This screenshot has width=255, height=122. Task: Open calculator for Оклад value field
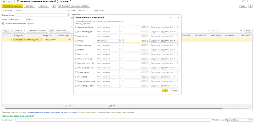148,41
